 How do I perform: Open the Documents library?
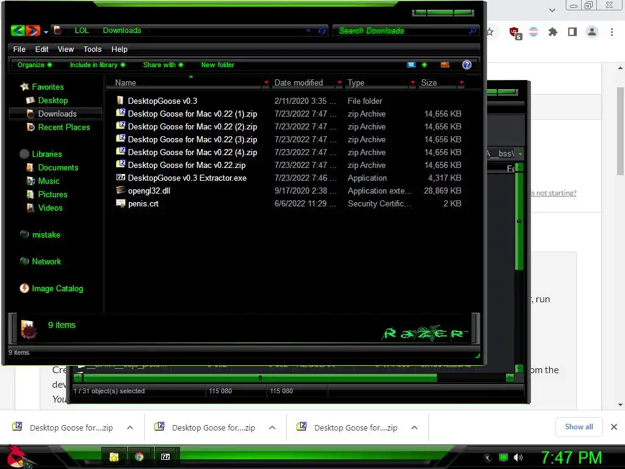(x=58, y=167)
